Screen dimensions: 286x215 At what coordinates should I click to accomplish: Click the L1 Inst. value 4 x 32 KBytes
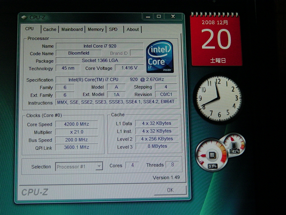pyautogui.click(x=157, y=131)
